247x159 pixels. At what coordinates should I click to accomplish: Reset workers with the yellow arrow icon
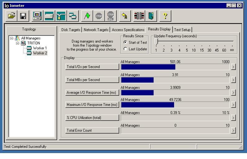[x=125, y=16]
